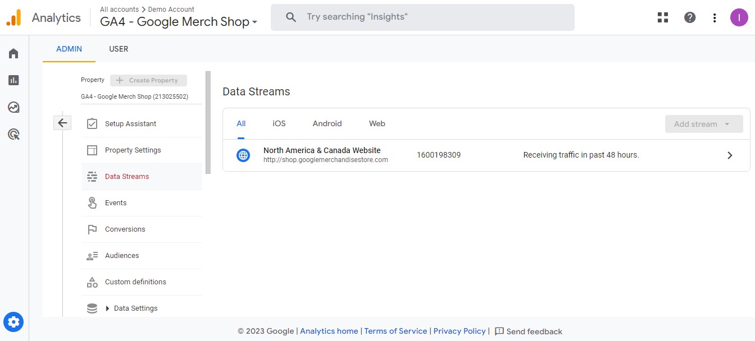
Task: Open the North America stream details chevron
Action: pyautogui.click(x=730, y=155)
